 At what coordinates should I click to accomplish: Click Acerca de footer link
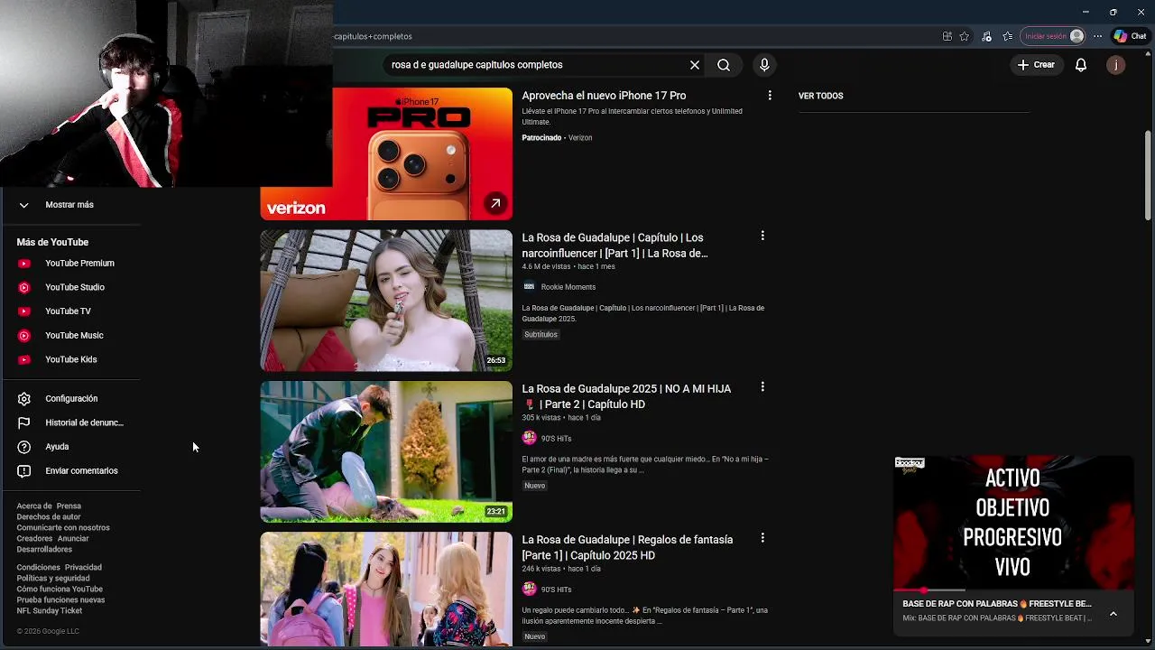click(x=35, y=506)
